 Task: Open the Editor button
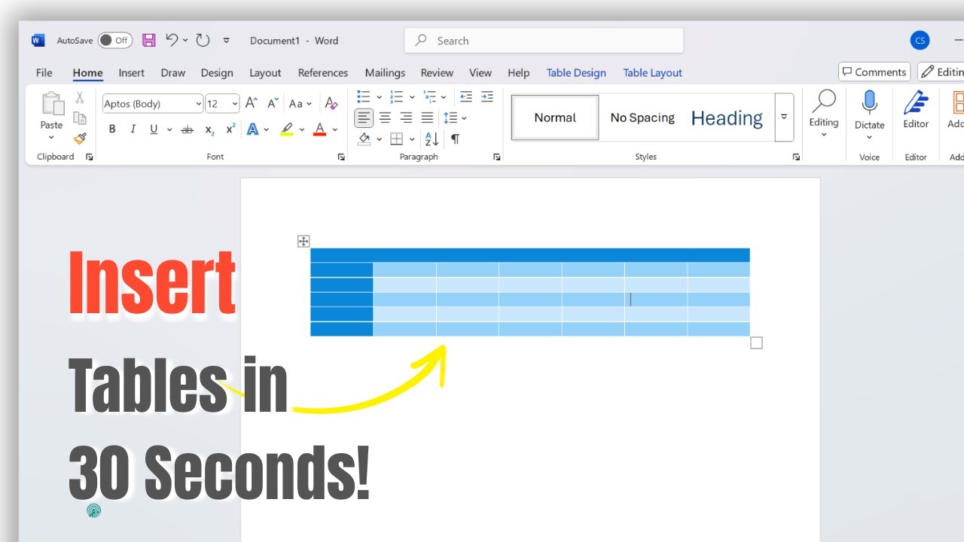click(916, 111)
